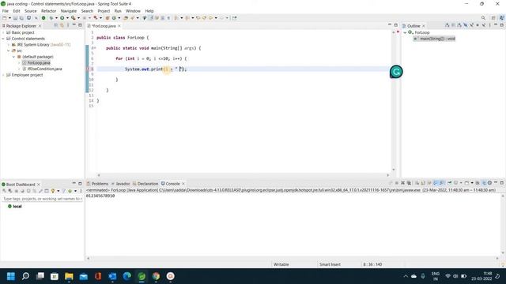Open the File menu
Screen dimensions: 506x284
(x=6, y=11)
